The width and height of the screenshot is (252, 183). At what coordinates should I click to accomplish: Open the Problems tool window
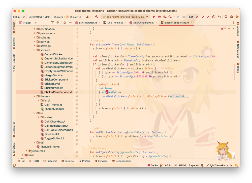click(x=50, y=161)
